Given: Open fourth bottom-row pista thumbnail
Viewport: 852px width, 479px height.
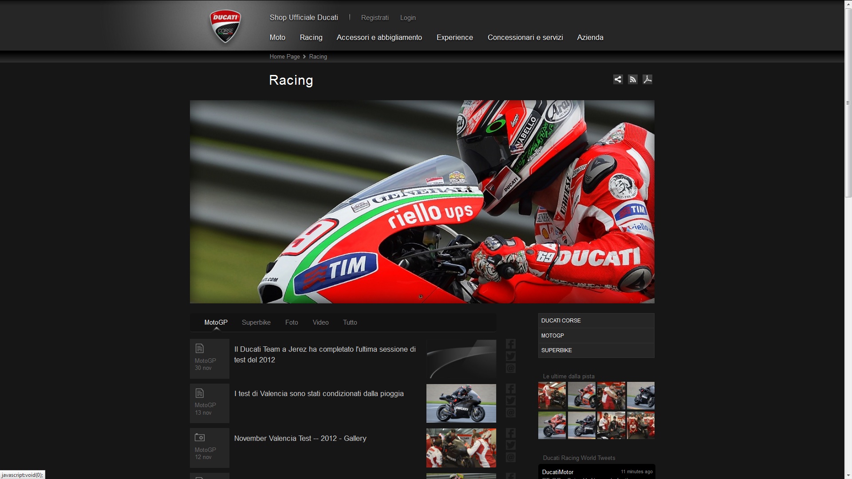Looking at the screenshot, I should [641, 425].
